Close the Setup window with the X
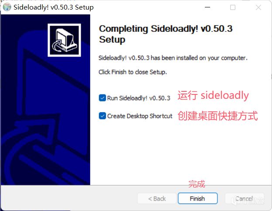272x211 pixels. tap(258, 7)
